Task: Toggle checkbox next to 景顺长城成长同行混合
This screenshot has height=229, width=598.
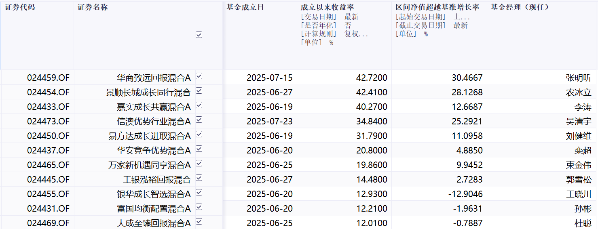Action: coord(199,91)
